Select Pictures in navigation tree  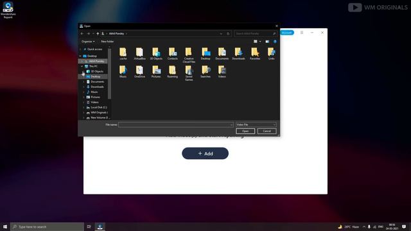(95, 97)
